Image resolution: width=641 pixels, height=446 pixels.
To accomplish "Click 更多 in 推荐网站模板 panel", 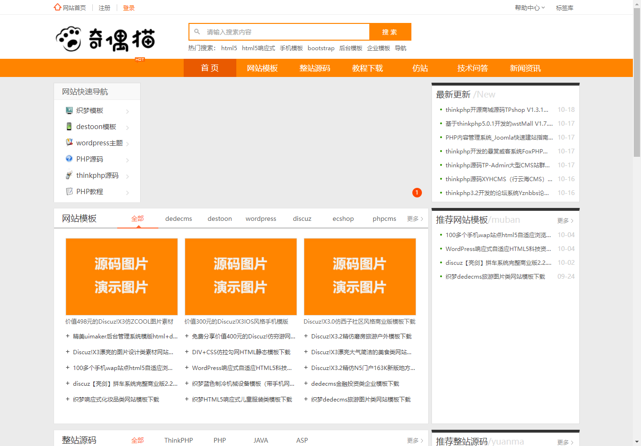I will point(565,220).
